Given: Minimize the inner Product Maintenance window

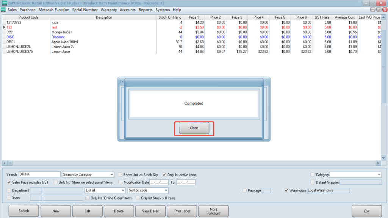Looking at the screenshot, I should click(373, 10).
